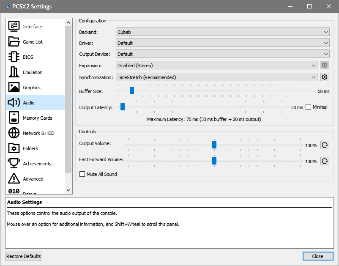The height and width of the screenshot is (266, 339).
Task: Click the Memory Cards icon
Action: (x=14, y=118)
